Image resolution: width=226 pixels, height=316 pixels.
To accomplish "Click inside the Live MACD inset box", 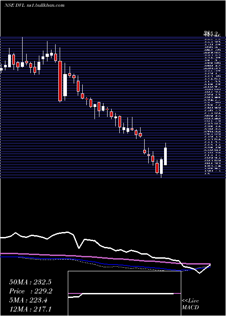I will (124, 293).
